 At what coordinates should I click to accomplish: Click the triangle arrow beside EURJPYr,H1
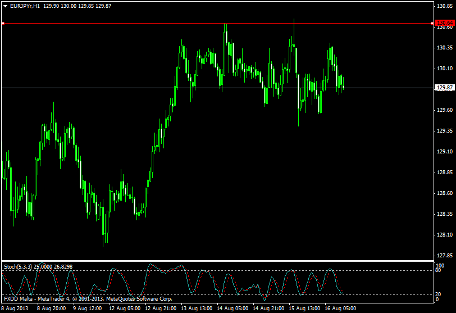pos(5,6)
